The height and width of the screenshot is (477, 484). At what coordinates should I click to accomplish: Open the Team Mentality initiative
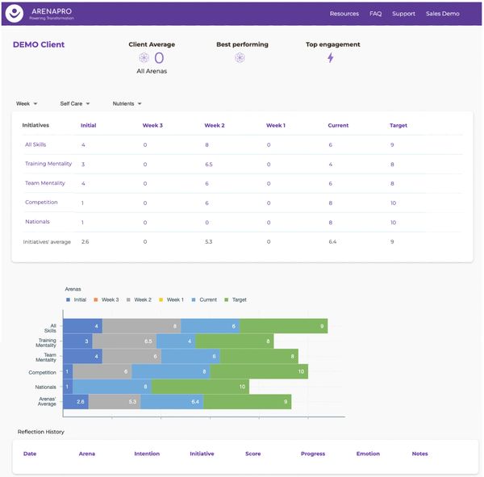pos(45,183)
